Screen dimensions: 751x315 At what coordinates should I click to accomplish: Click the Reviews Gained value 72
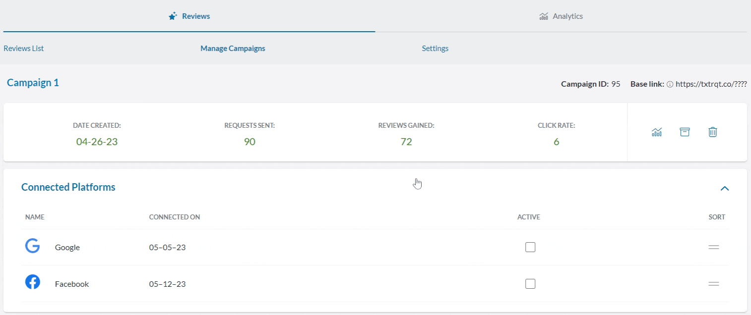[x=406, y=142]
